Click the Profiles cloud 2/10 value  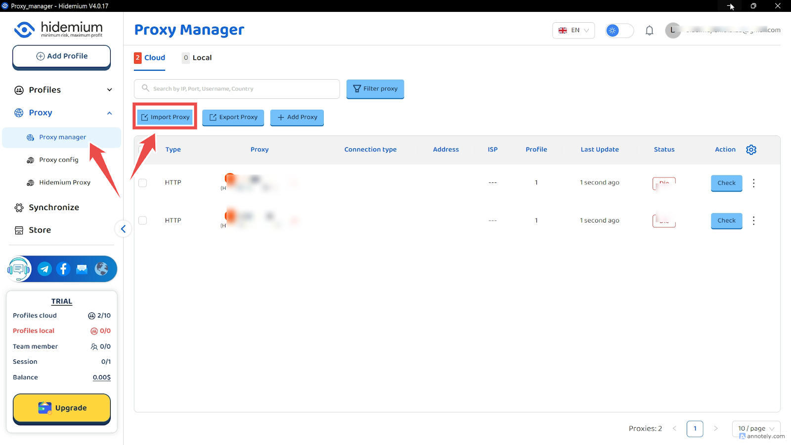point(99,315)
